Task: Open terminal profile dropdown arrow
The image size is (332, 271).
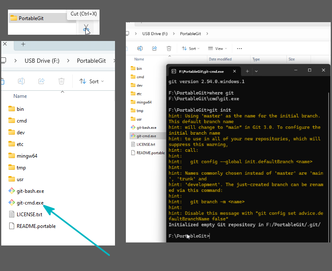Action: click(x=256, y=72)
